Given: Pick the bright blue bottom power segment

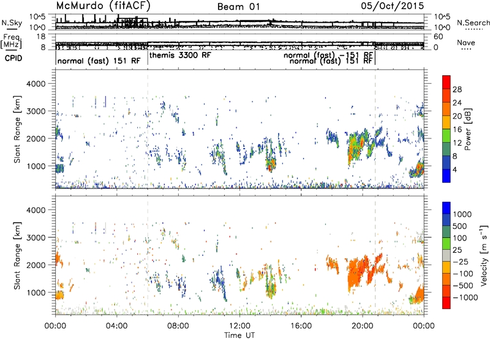Looking at the screenshot, I should pos(447,176).
